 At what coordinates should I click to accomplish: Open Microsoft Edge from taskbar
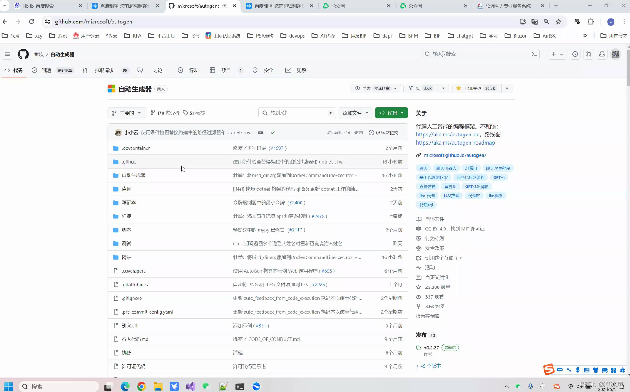point(125,386)
